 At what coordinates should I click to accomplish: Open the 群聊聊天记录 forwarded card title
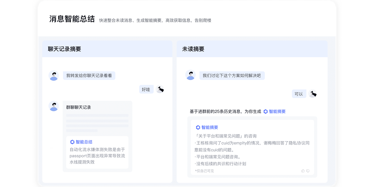(x=79, y=107)
